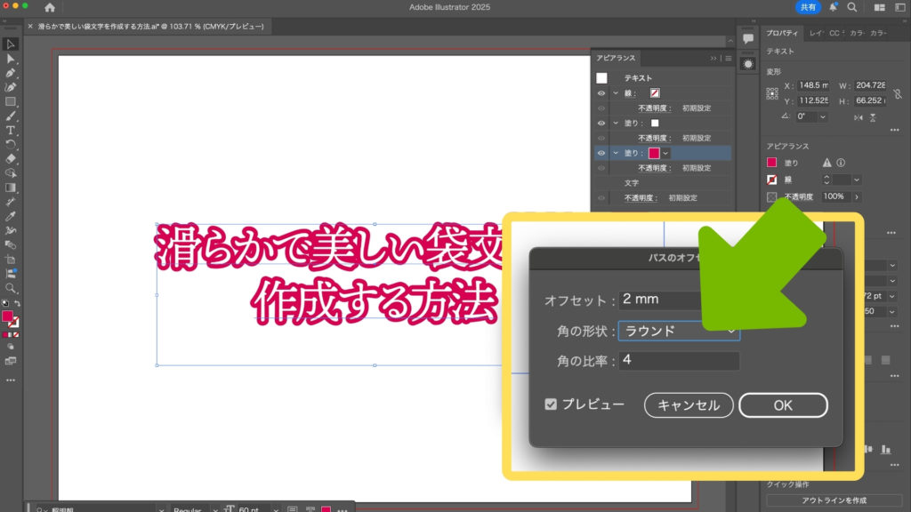Image resolution: width=911 pixels, height=512 pixels.
Task: Toggle visibility of the red 塗り fill
Action: click(x=601, y=153)
